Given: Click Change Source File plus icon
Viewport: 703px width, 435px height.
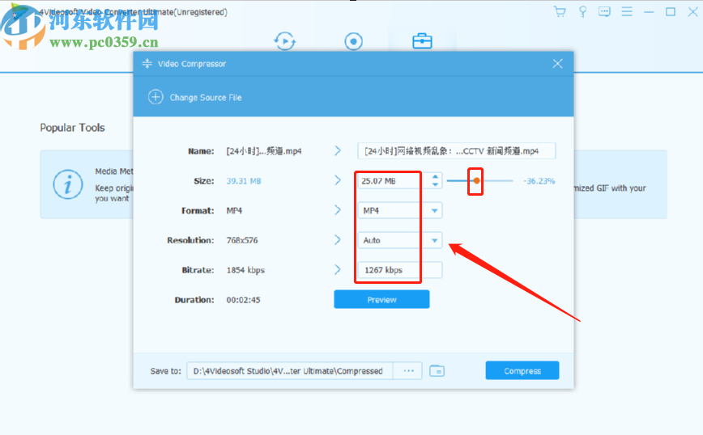Looking at the screenshot, I should pos(156,97).
